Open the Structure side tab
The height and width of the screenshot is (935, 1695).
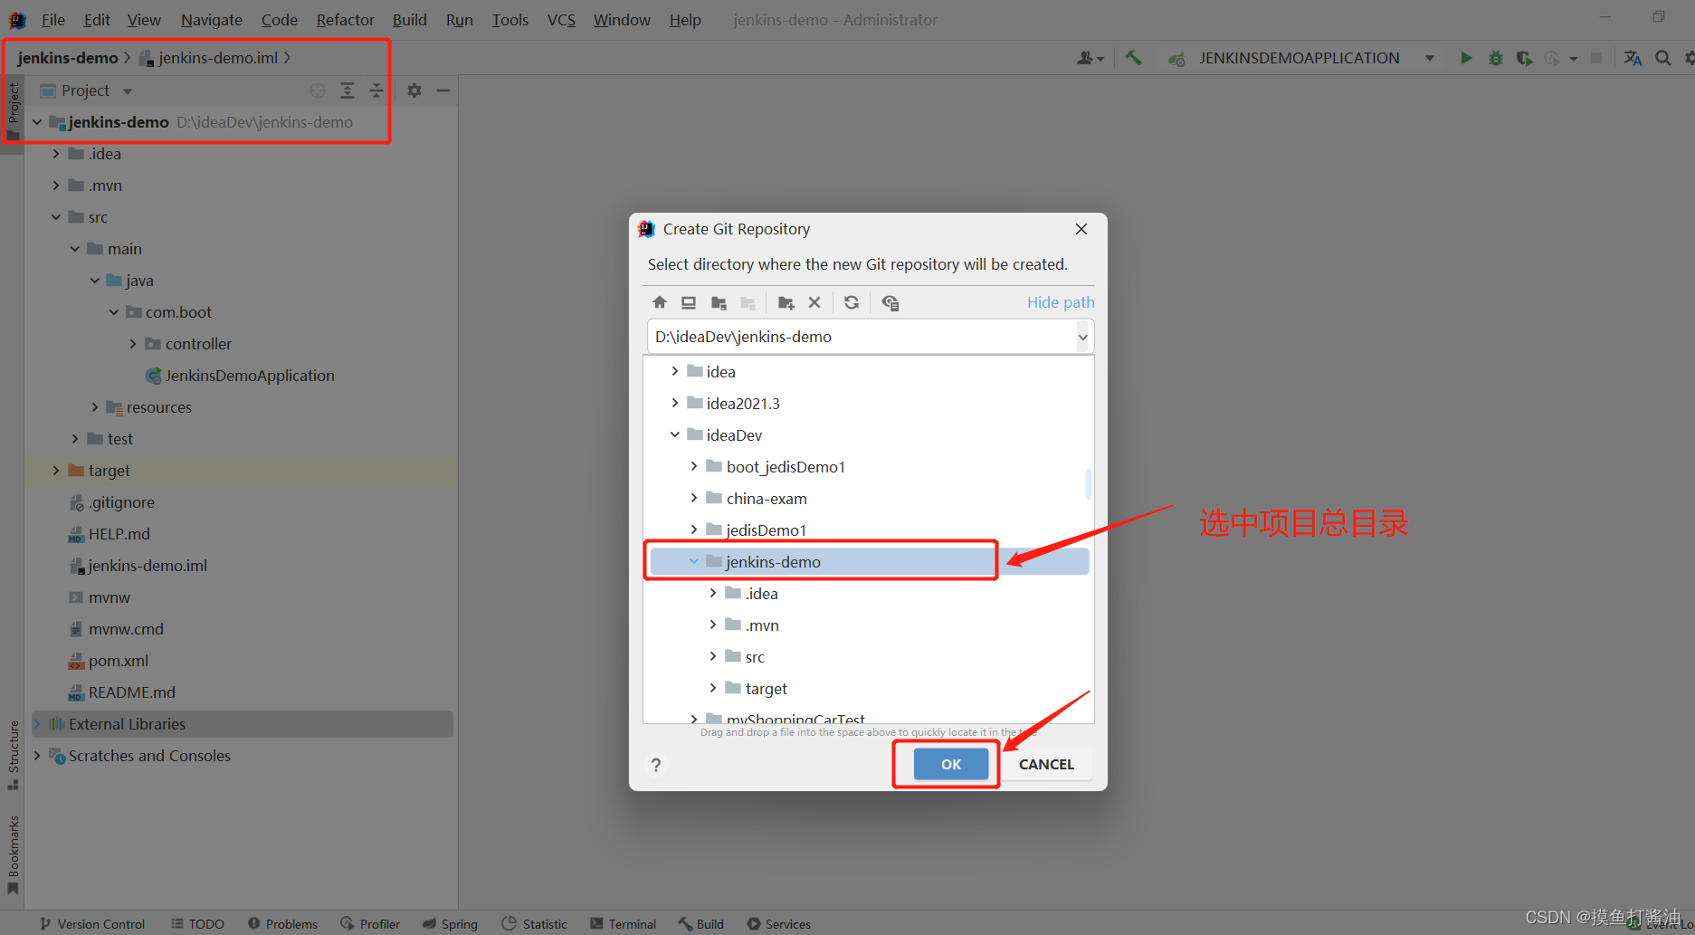coord(13,754)
